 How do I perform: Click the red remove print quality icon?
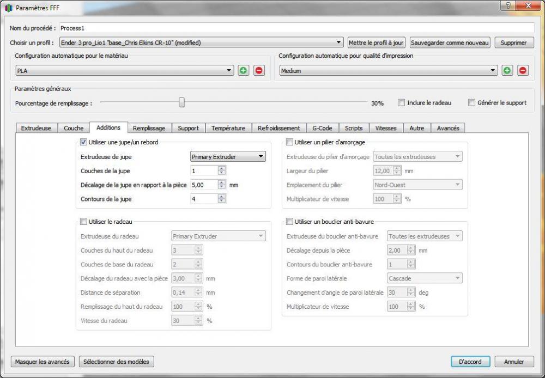[x=523, y=70]
